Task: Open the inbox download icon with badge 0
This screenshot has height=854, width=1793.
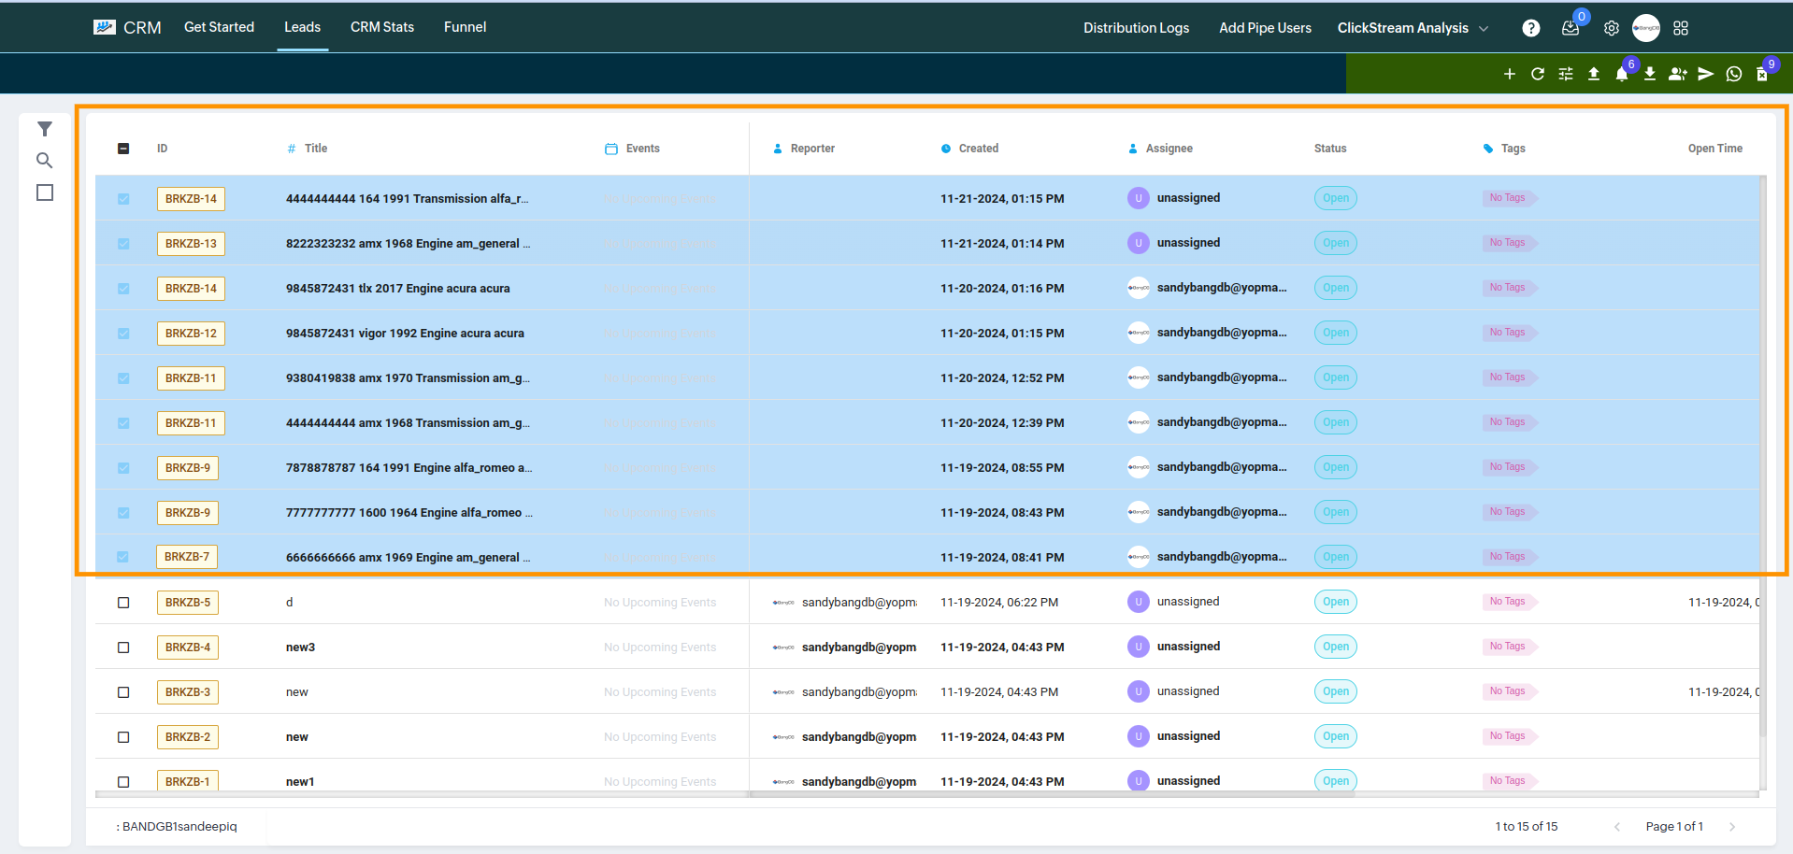Action: tap(1571, 28)
